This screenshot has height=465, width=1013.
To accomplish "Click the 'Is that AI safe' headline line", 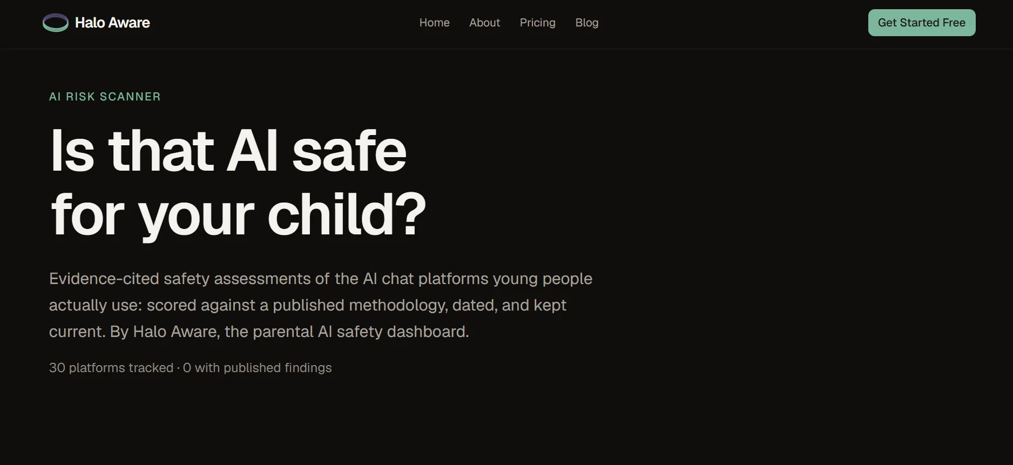I will [228, 151].
